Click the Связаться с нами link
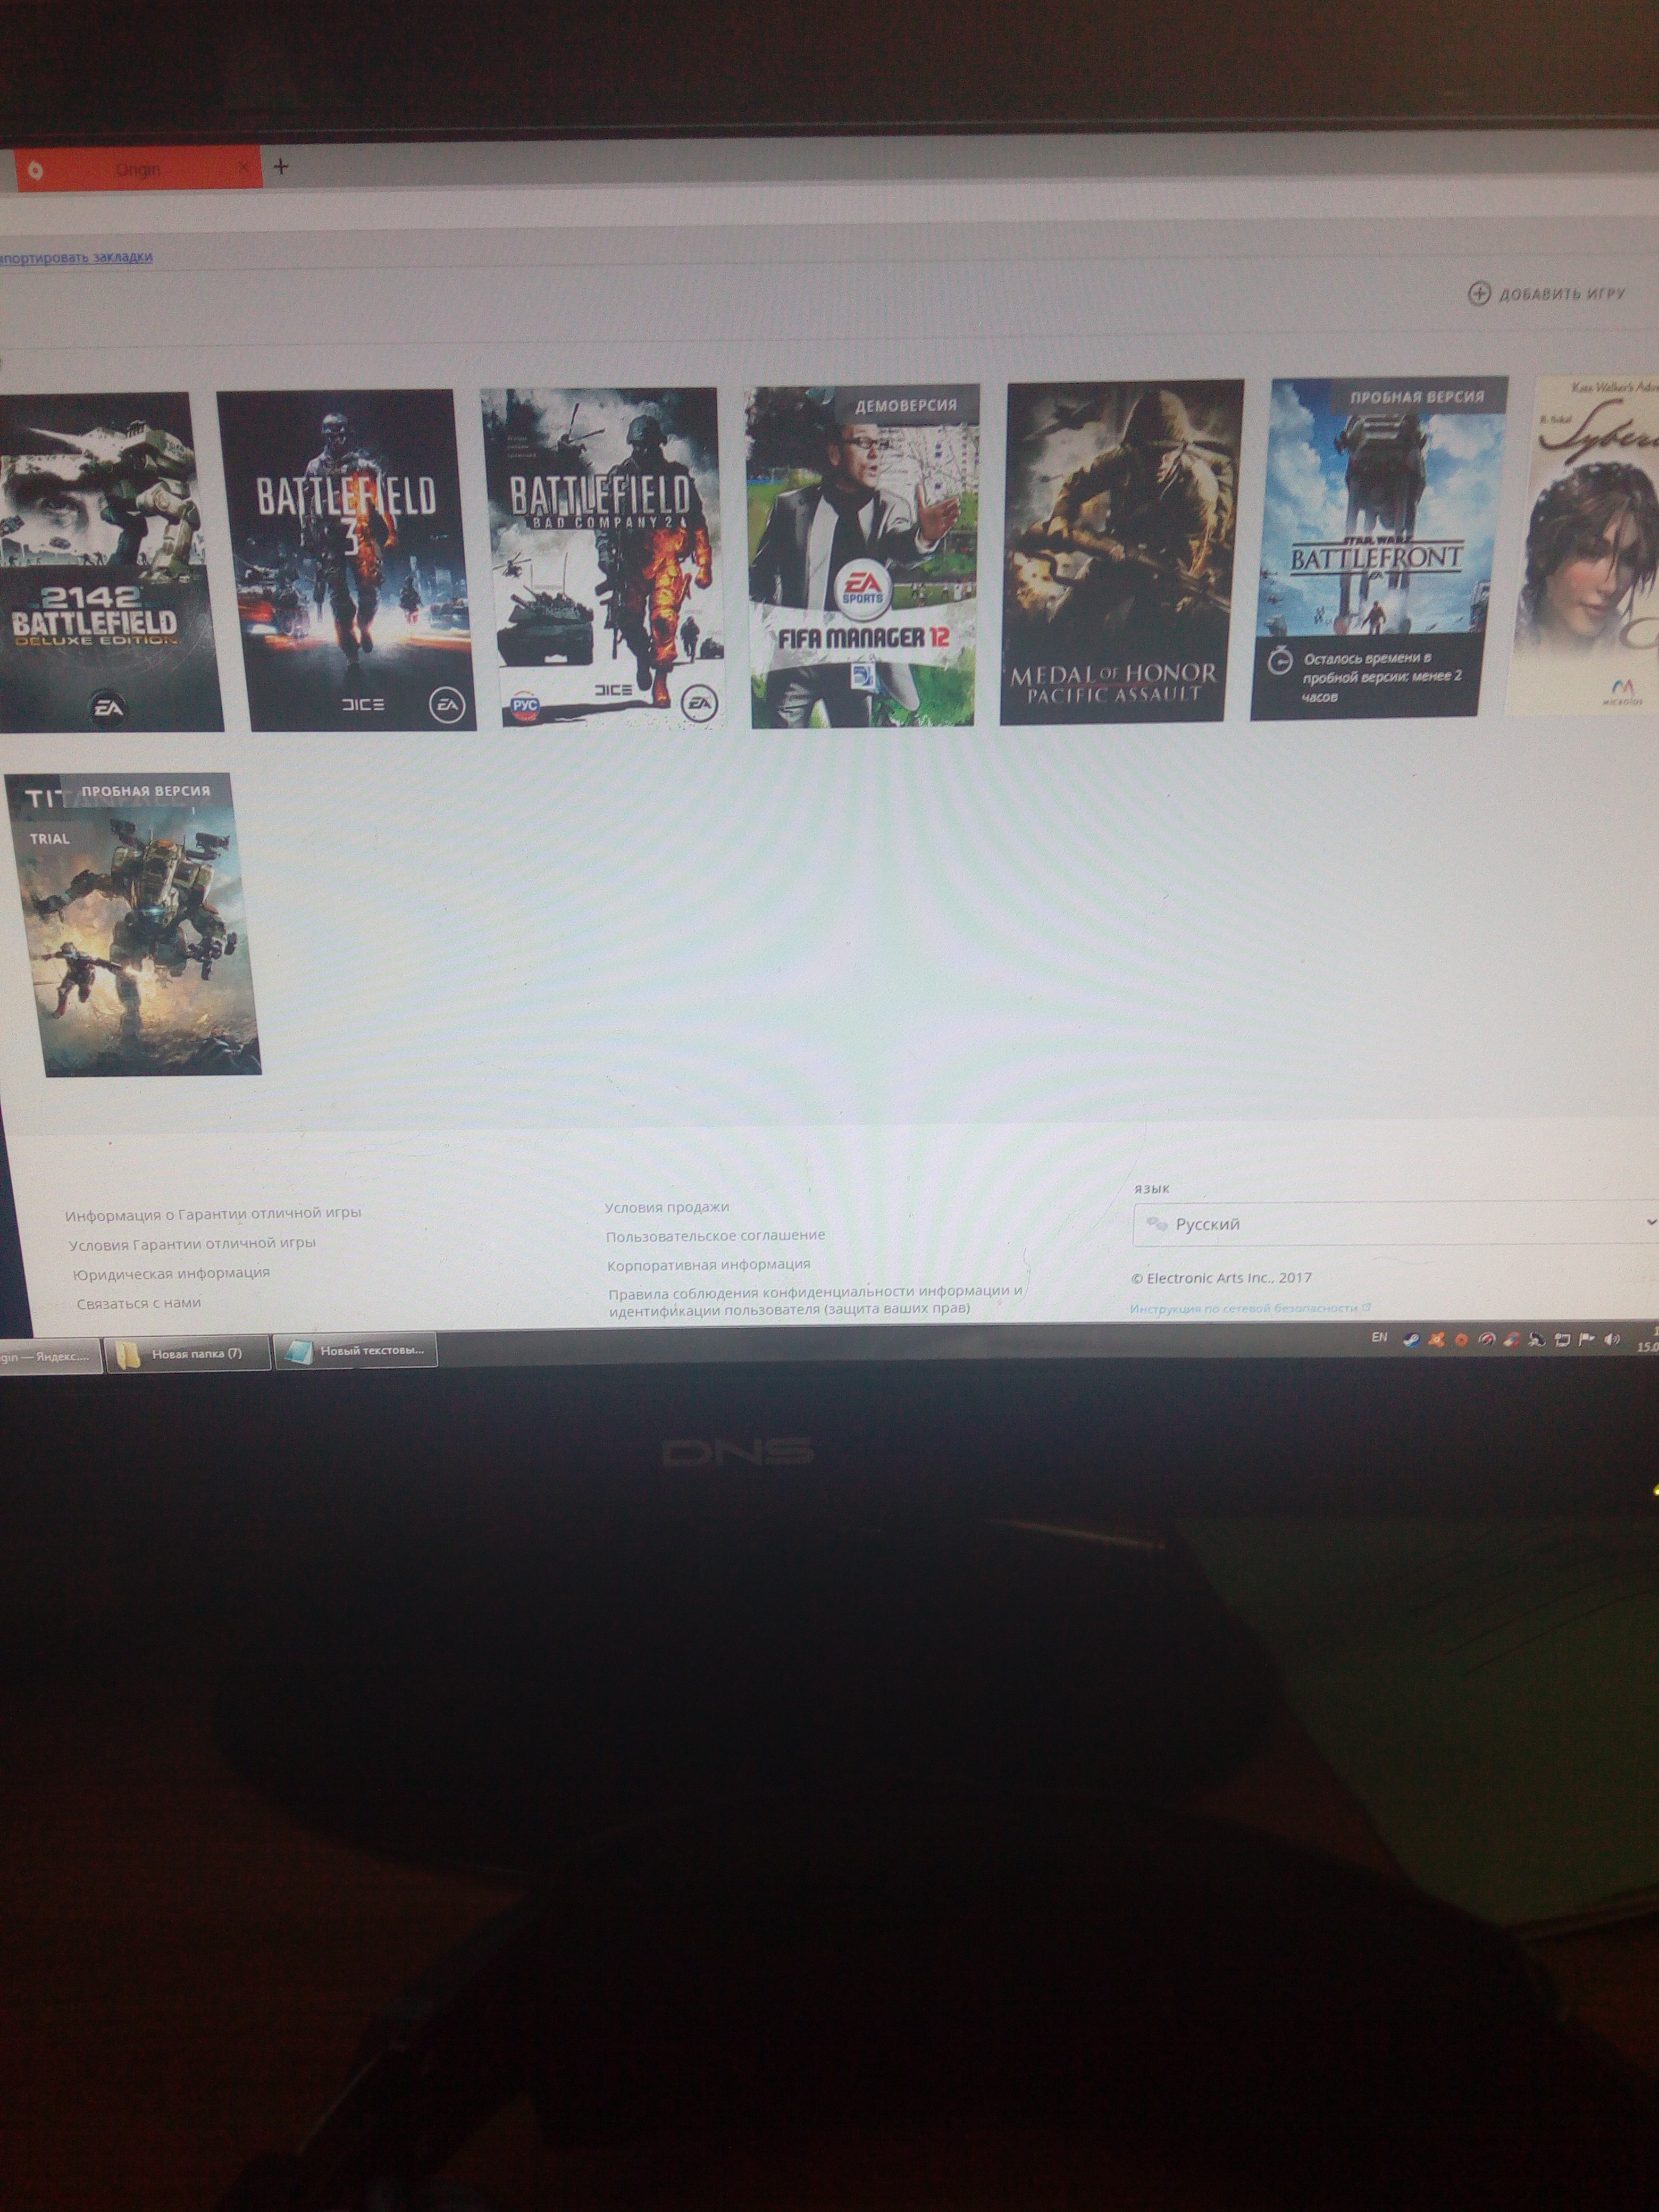1659x2212 pixels. (x=139, y=1303)
